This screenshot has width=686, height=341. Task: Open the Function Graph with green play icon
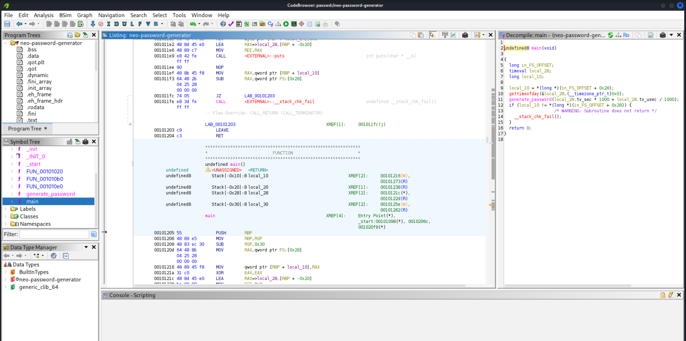coord(286,24)
